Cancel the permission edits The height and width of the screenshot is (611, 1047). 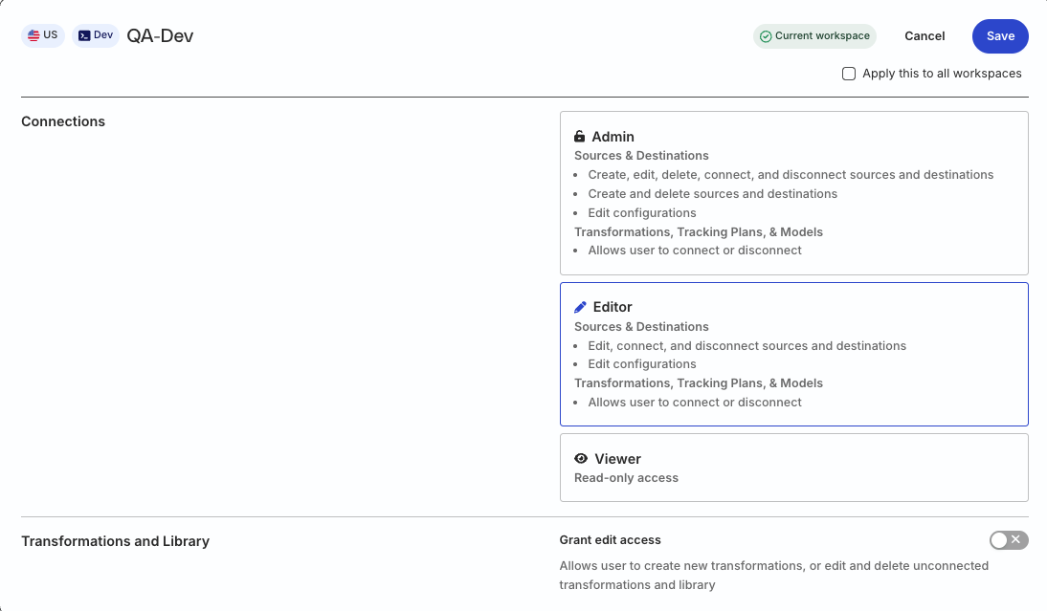pyautogui.click(x=924, y=35)
